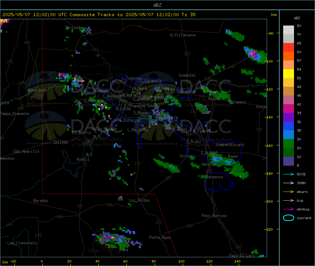Select the 20 dBZ green swatch
Screen dimensions: 315x266
pos(288,143)
